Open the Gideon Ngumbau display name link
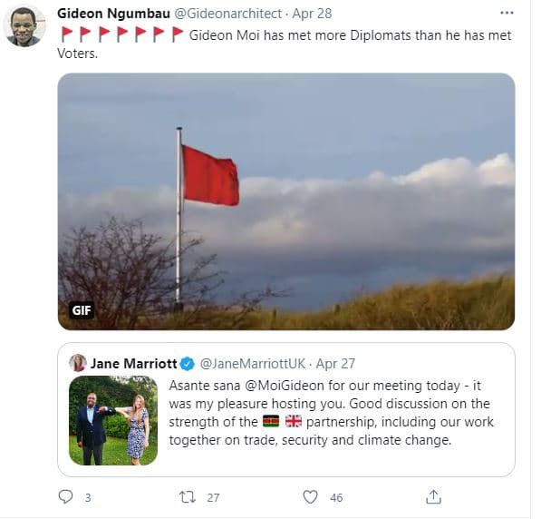The height and width of the screenshot is (519, 541). click(x=113, y=14)
